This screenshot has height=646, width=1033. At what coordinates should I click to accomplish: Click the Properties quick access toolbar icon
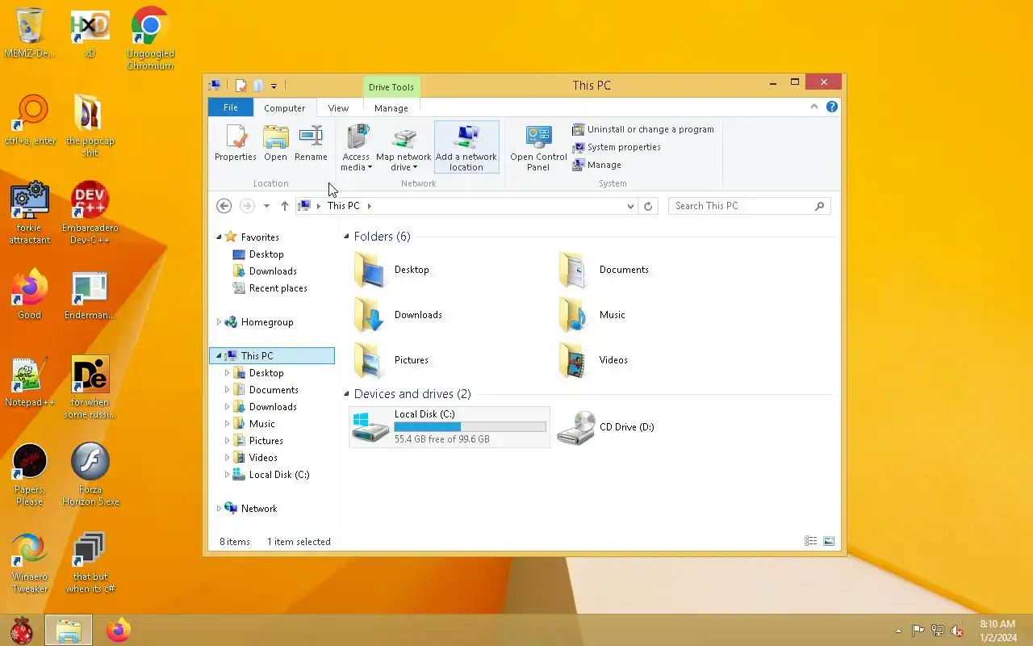coord(240,86)
